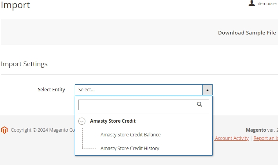Click the demouser account avatar icon
This screenshot has width=278, height=165.
click(252, 3)
